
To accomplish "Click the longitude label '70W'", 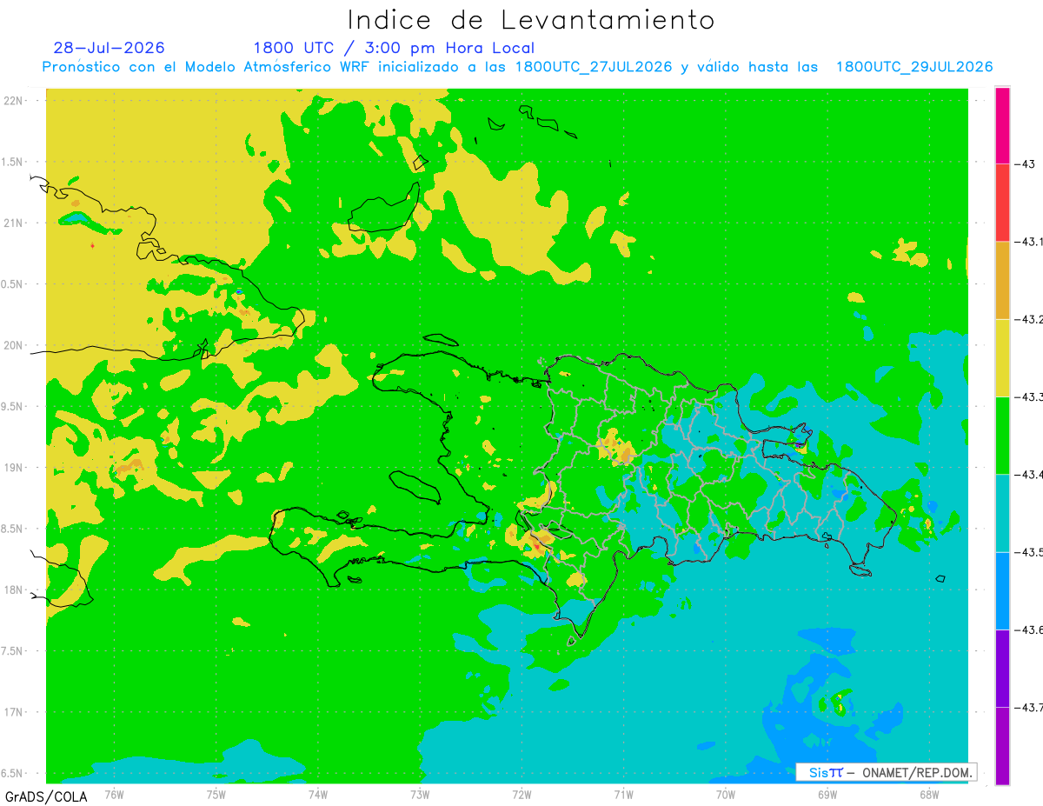I will coord(726,794).
